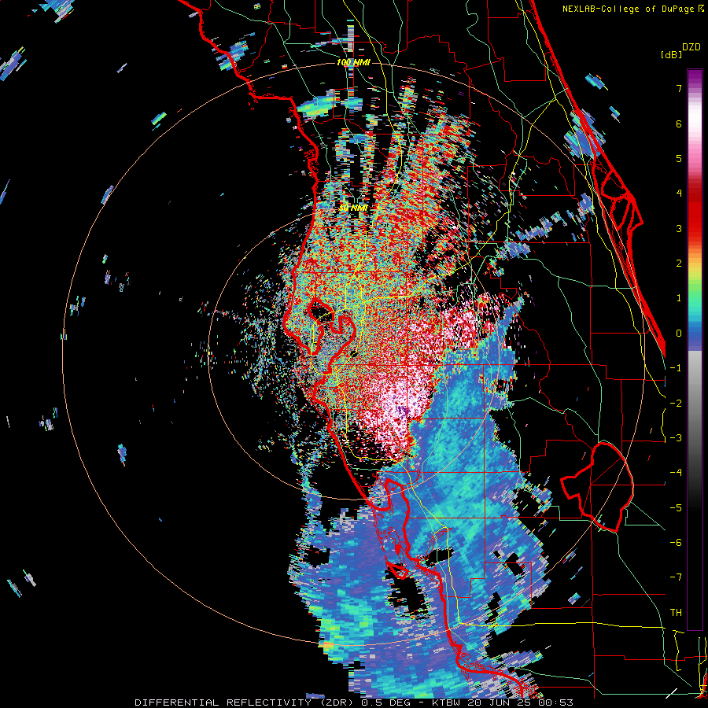Click the Lake Okeechobee outline on map
This screenshot has width=708, height=708.
point(598,488)
